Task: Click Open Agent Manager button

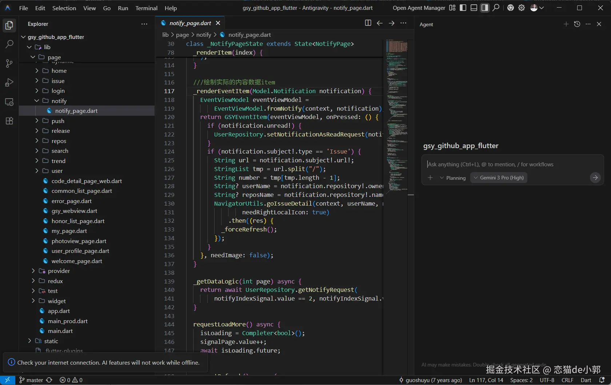Action: [419, 8]
